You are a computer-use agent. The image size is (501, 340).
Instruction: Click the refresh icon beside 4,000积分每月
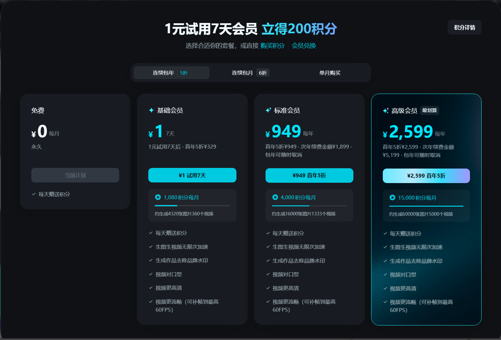click(275, 197)
